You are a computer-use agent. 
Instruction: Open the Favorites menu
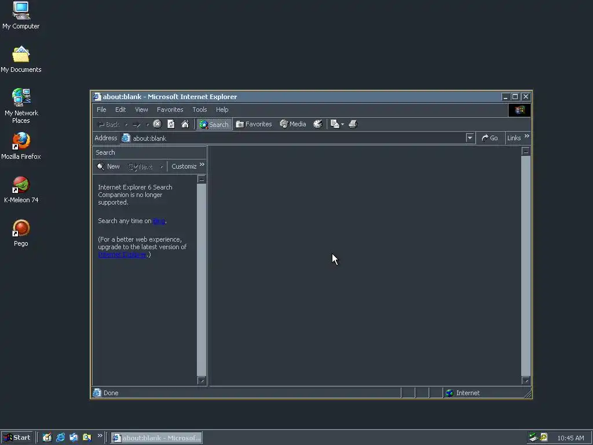coord(170,110)
